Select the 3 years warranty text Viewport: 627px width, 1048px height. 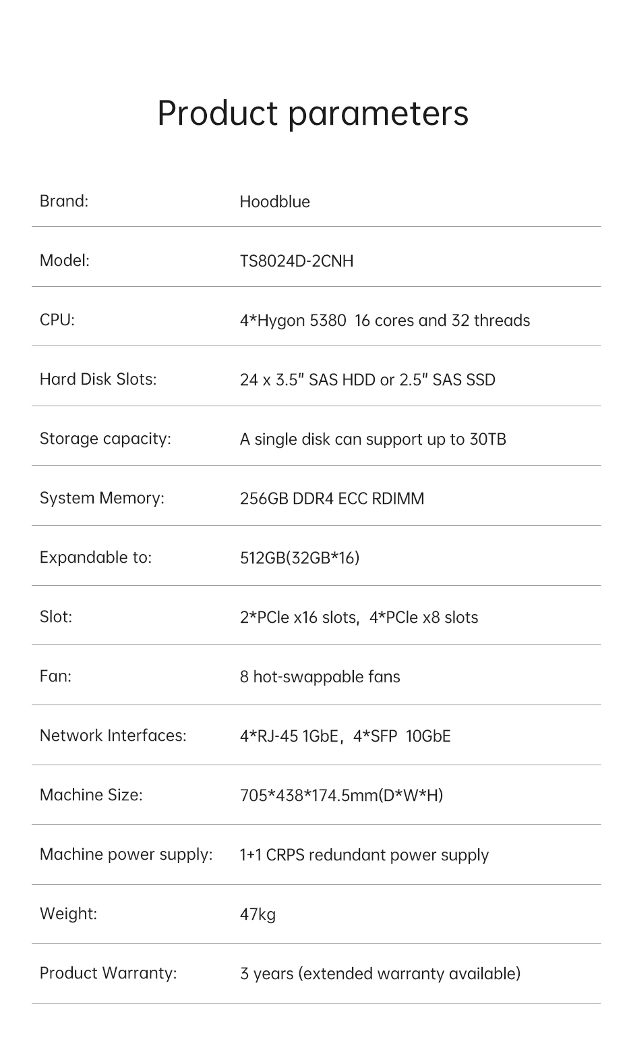tap(380, 974)
